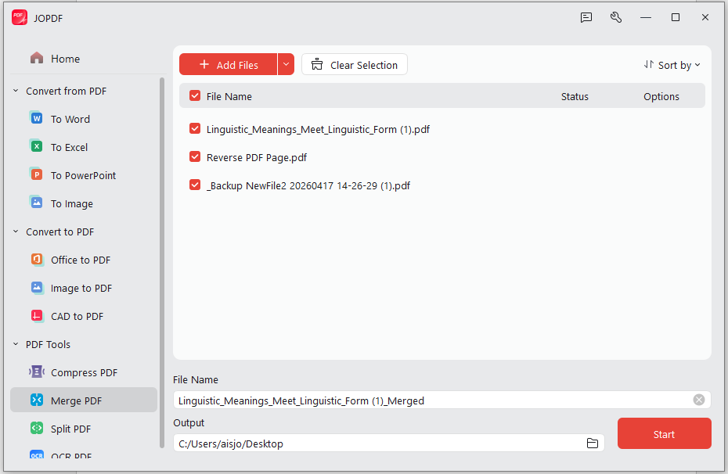Click the Sort by arrows icon
The width and height of the screenshot is (728, 474).
tap(649, 64)
